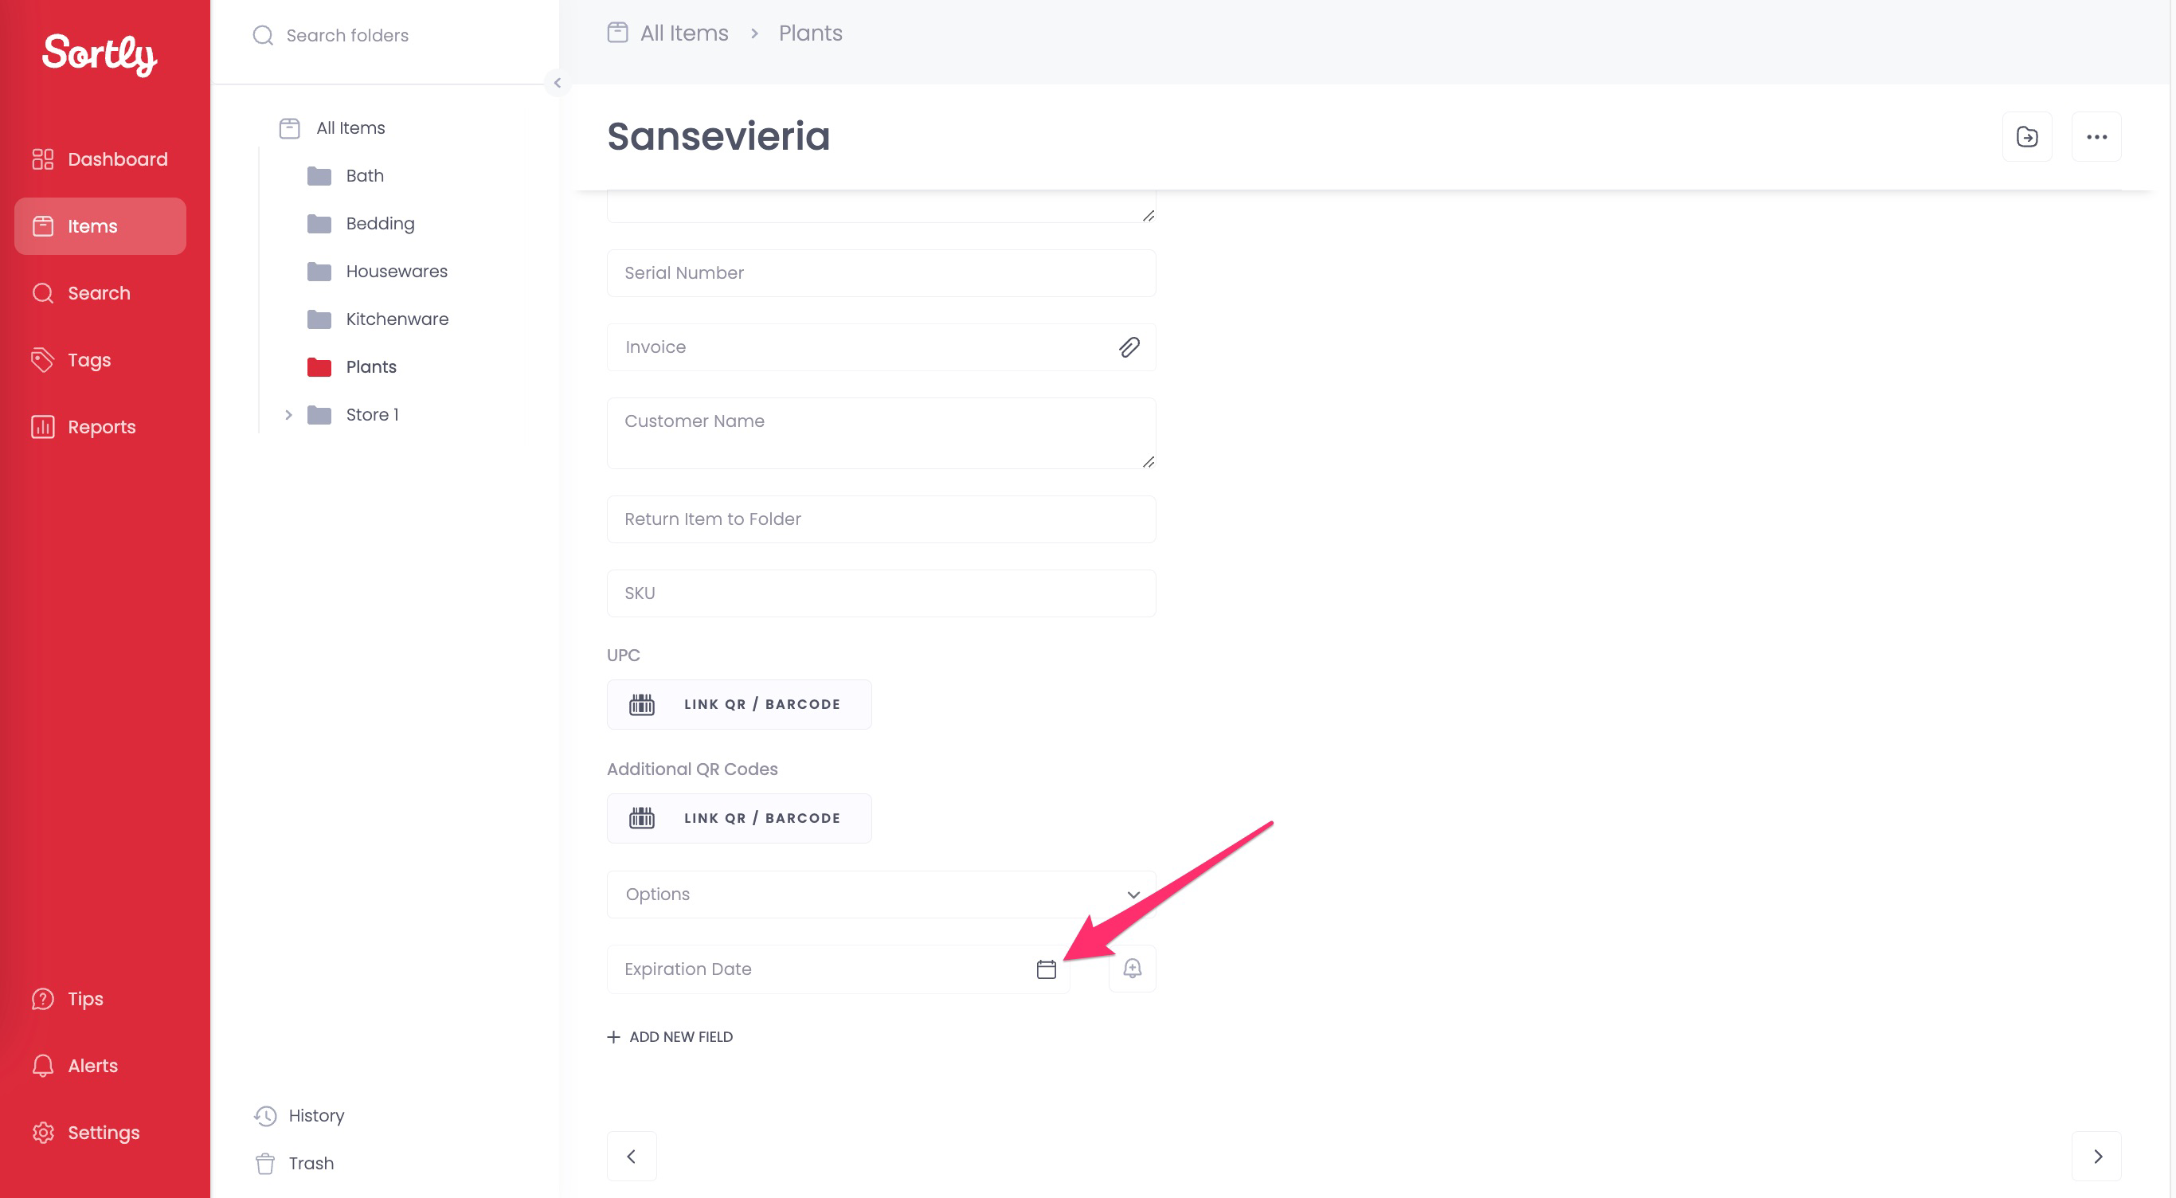Expand the Store 1 folder tree

click(x=289, y=414)
